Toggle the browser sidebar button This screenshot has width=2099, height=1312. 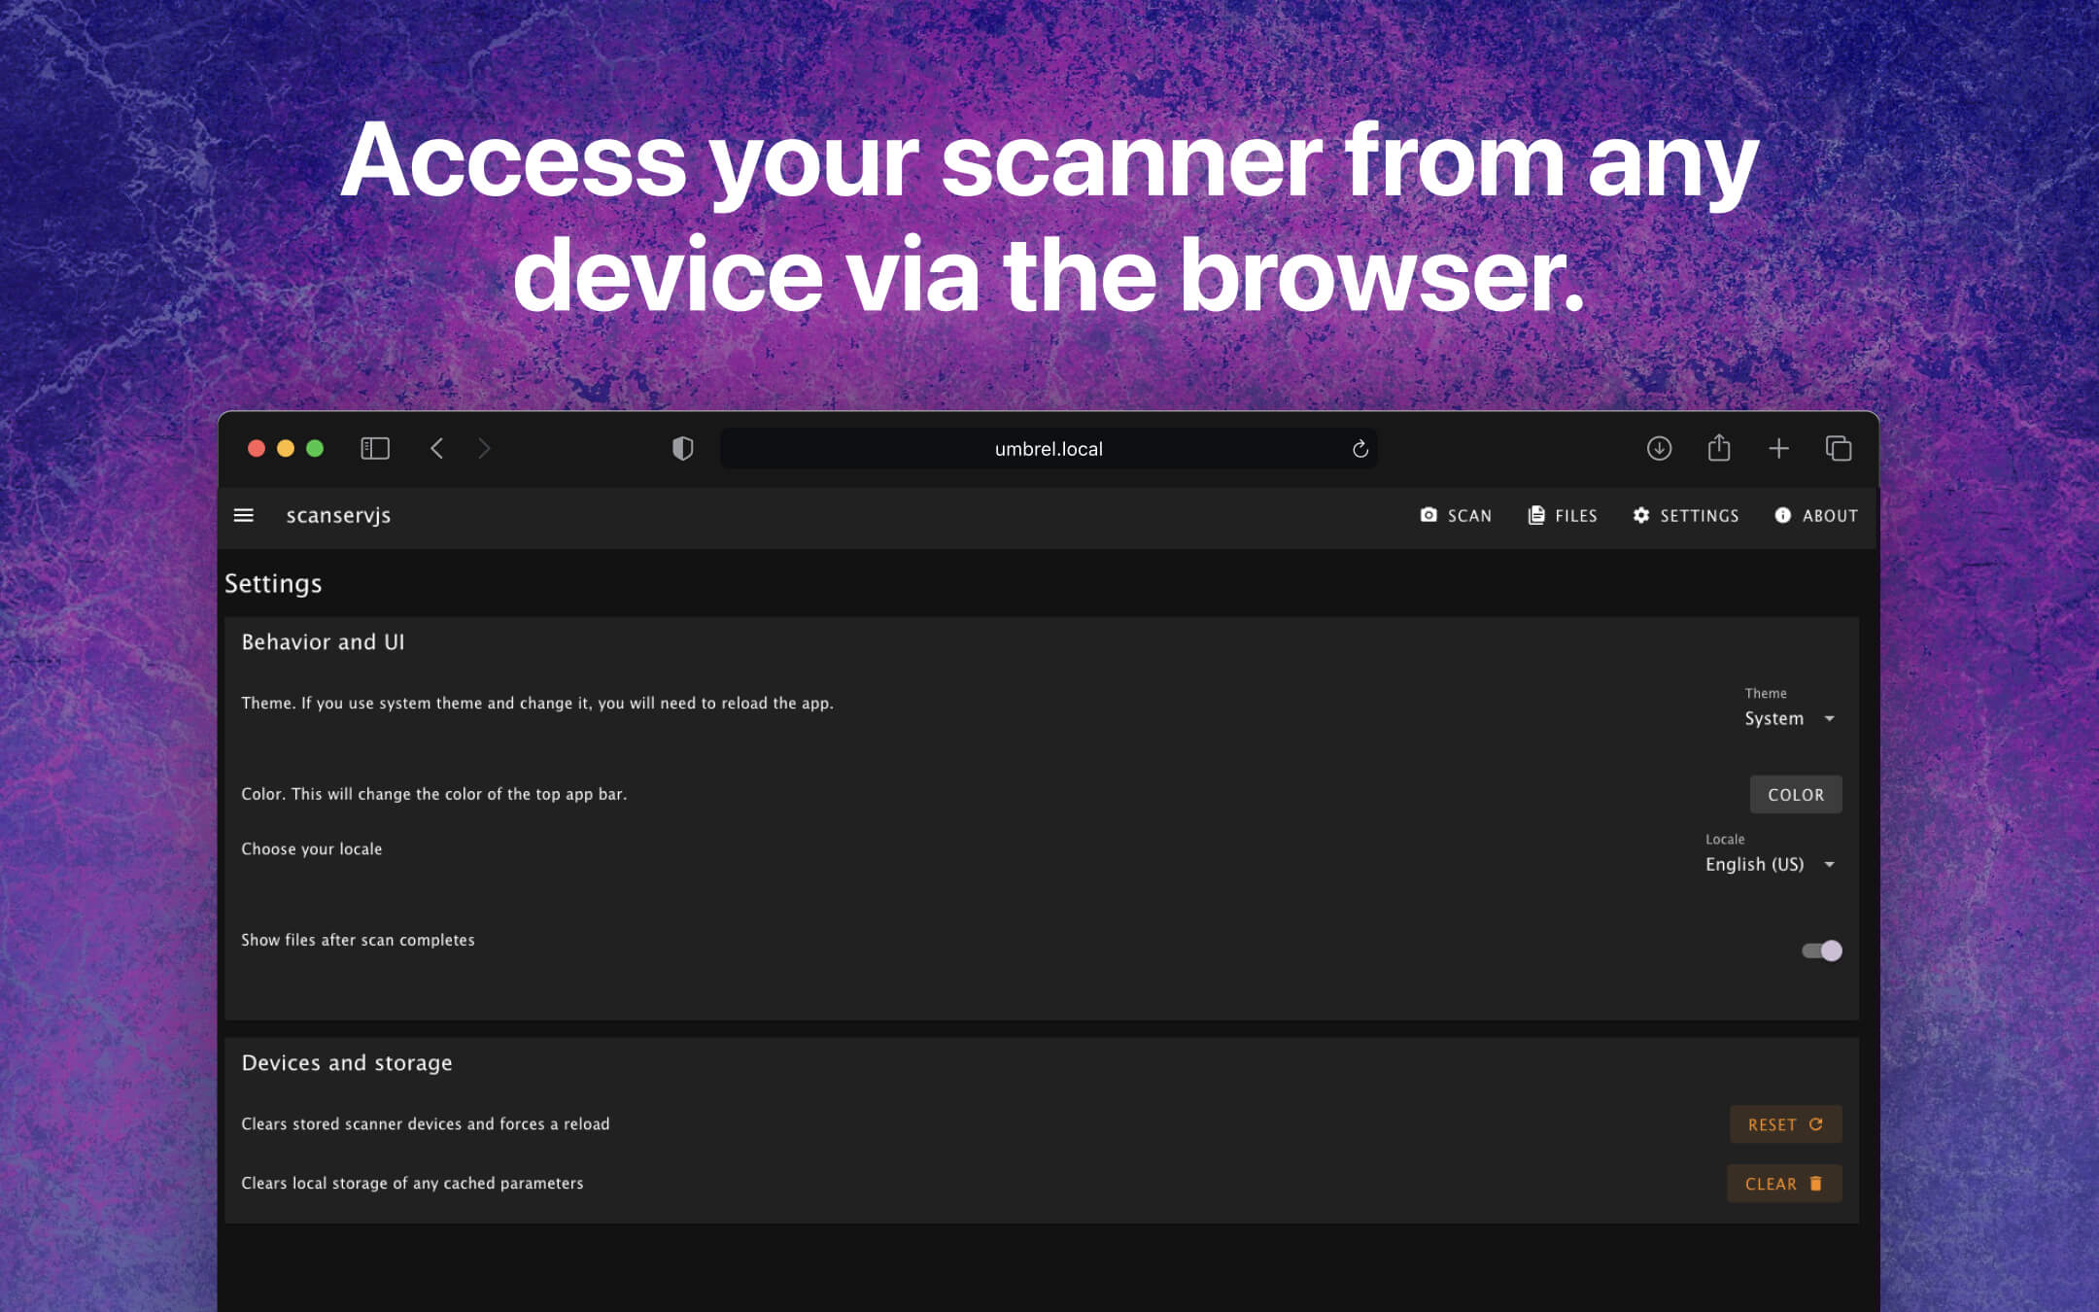(375, 448)
